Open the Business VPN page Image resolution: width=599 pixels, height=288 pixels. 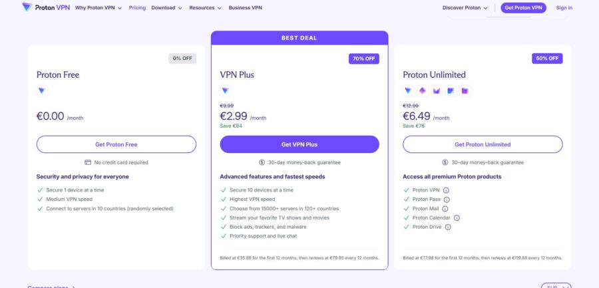click(245, 7)
